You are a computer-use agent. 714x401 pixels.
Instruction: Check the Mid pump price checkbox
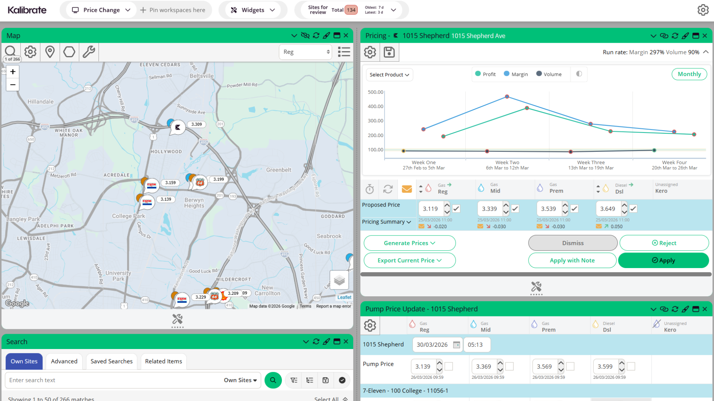click(509, 366)
